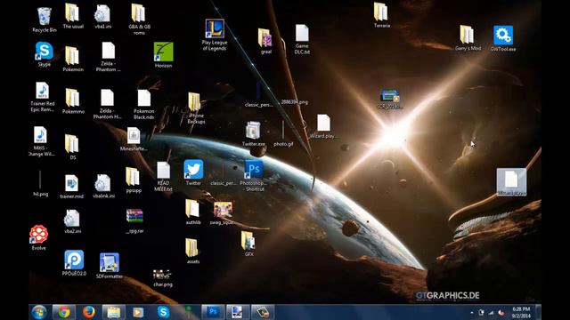Select the vba1.ini file
The image size is (570, 320).
point(103,17)
